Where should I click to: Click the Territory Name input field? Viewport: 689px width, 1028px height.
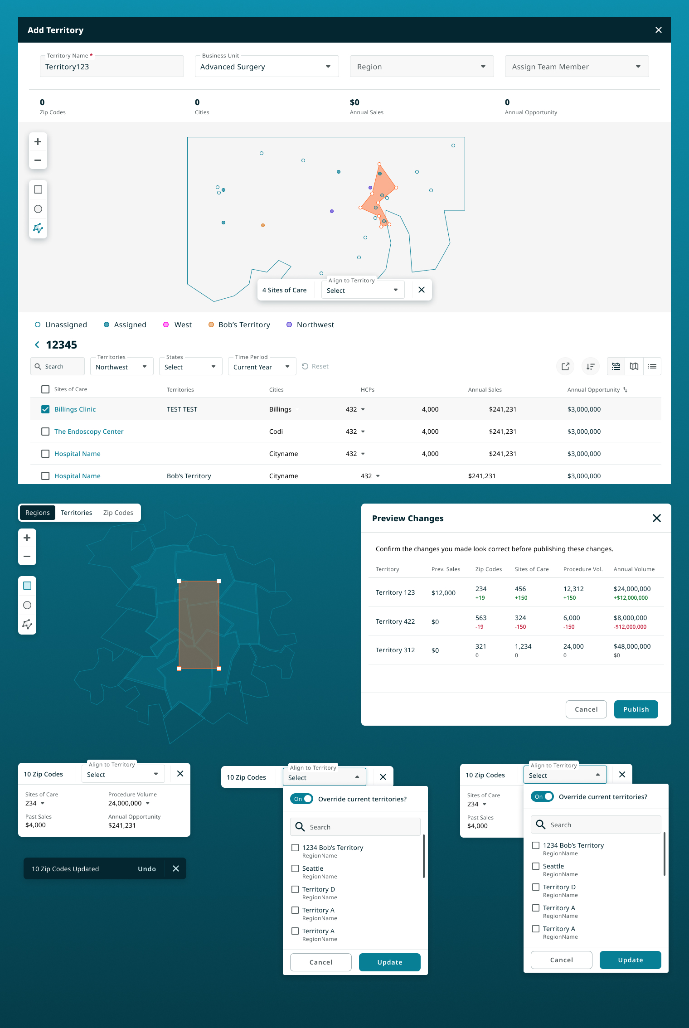(112, 67)
